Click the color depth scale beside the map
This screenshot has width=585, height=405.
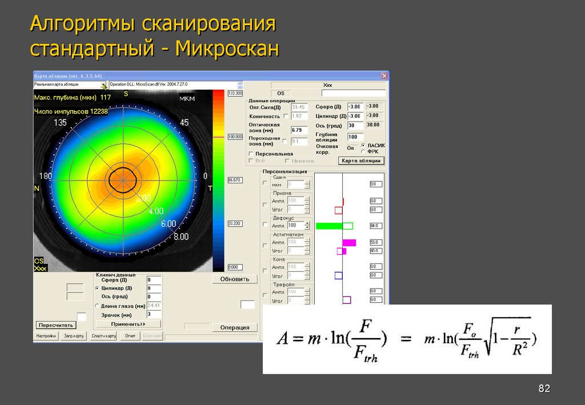[x=218, y=183]
